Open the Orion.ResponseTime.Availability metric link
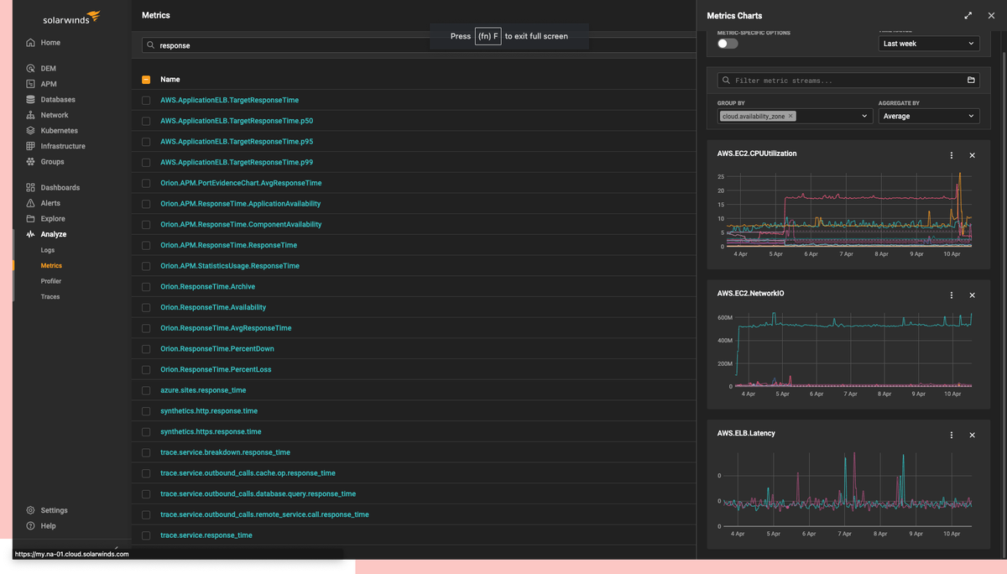Screen dimensions: 1007x574 coord(213,307)
